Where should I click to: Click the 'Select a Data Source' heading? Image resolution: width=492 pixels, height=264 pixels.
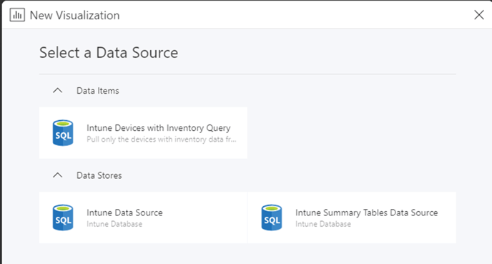pyautogui.click(x=109, y=52)
